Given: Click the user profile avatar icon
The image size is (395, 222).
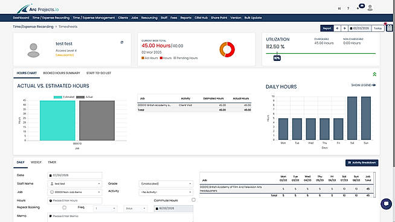Looking at the screenshot, I should (x=370, y=8).
